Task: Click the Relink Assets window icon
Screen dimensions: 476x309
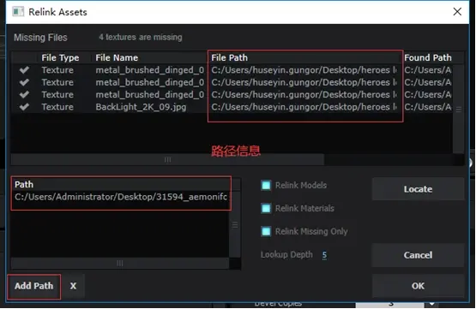Action: tap(18, 12)
